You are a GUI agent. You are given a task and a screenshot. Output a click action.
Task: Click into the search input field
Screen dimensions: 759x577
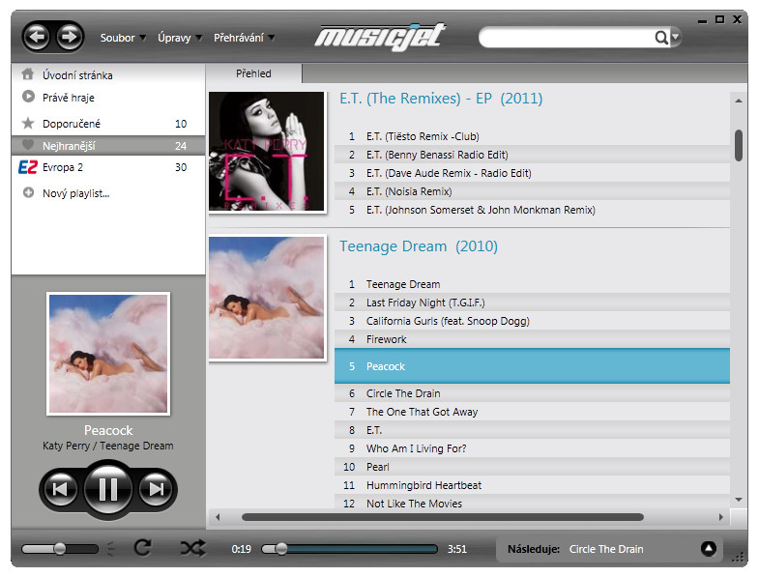pyautogui.click(x=567, y=38)
